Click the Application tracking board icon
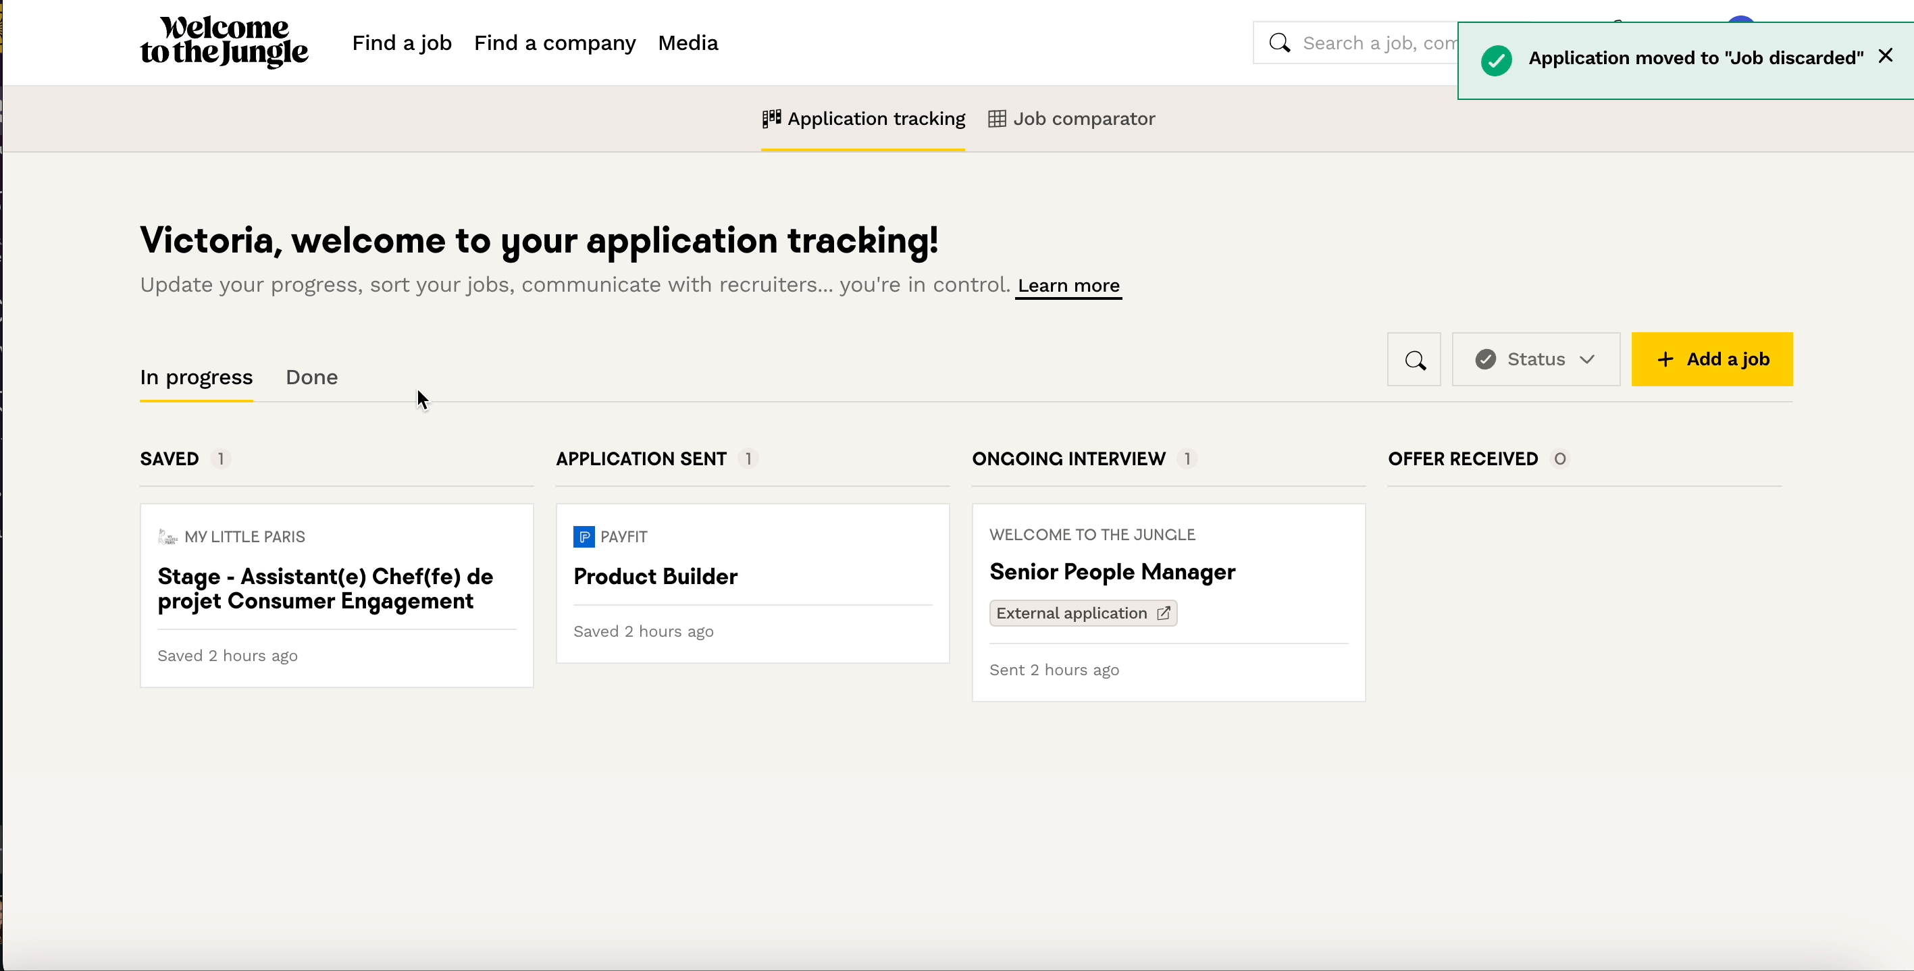 pos(771,119)
